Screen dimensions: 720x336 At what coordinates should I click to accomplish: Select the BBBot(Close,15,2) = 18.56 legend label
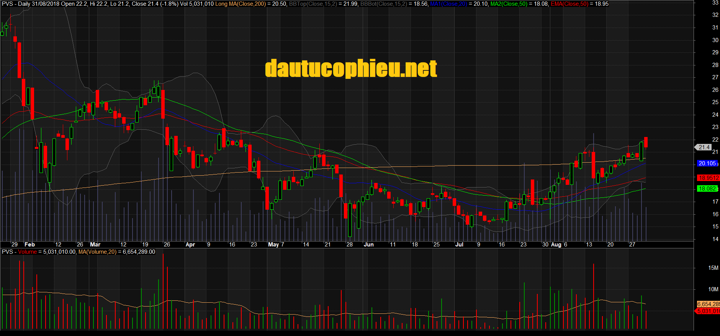[x=394, y=4]
